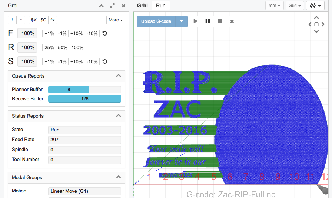Reset the spindle override to default
The width and height of the screenshot is (332, 198).
point(105,61)
